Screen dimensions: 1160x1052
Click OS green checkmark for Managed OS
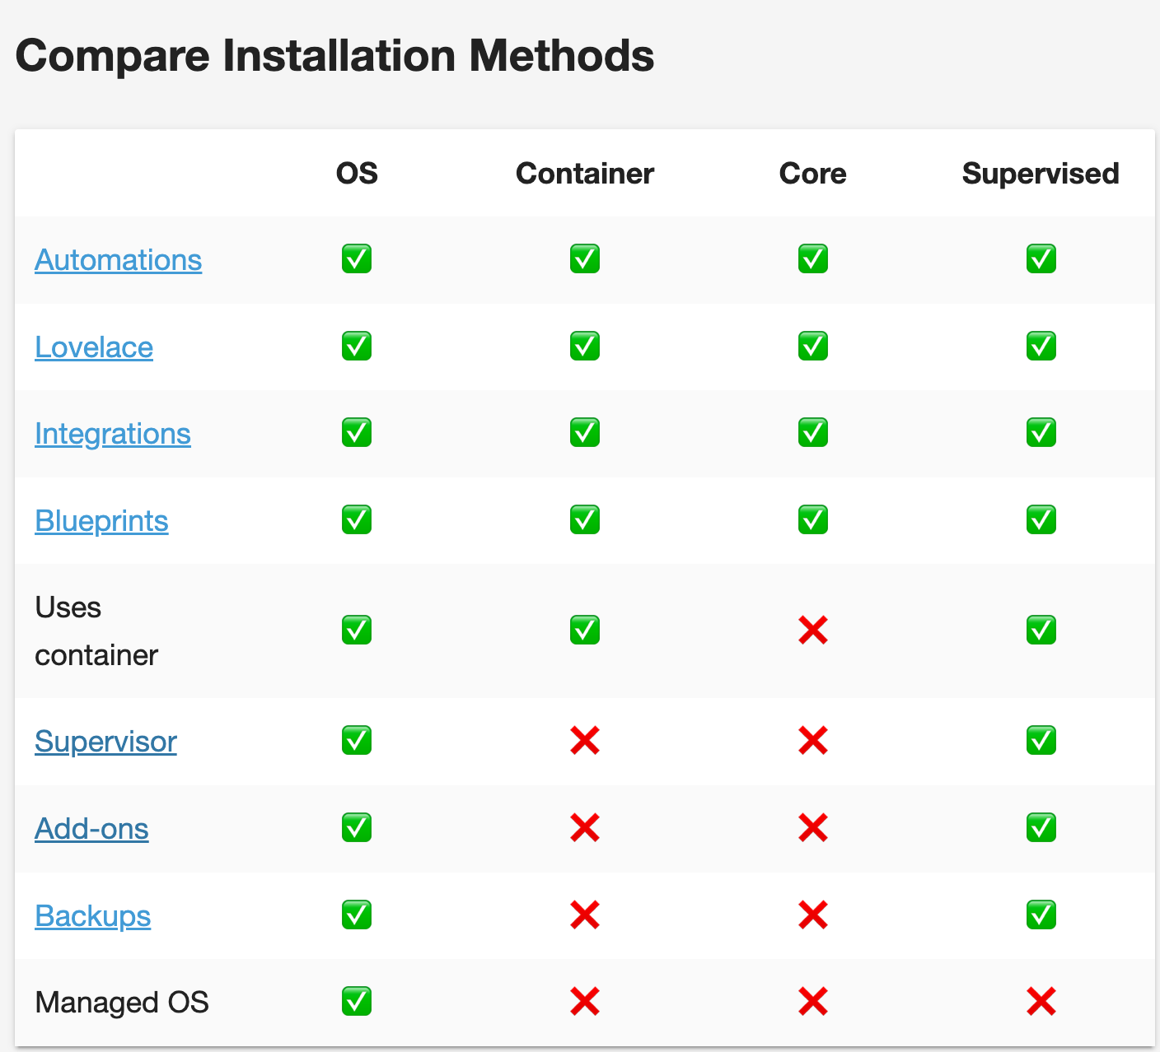click(x=357, y=1002)
